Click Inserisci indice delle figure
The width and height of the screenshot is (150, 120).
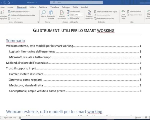106,12
